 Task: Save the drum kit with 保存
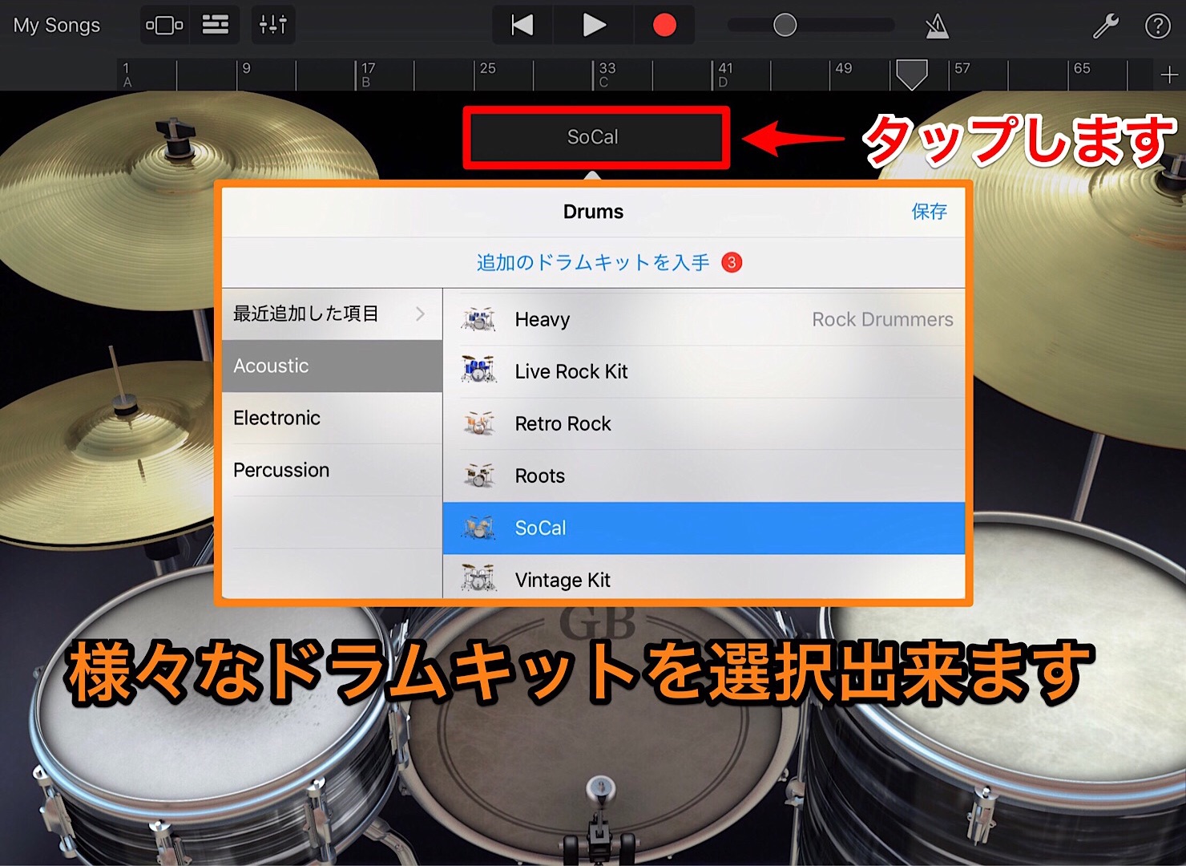929,212
